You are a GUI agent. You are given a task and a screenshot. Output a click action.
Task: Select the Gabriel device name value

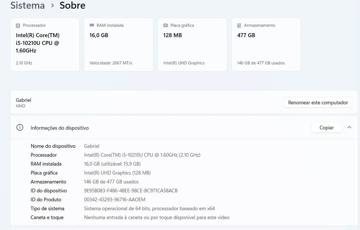point(92,146)
